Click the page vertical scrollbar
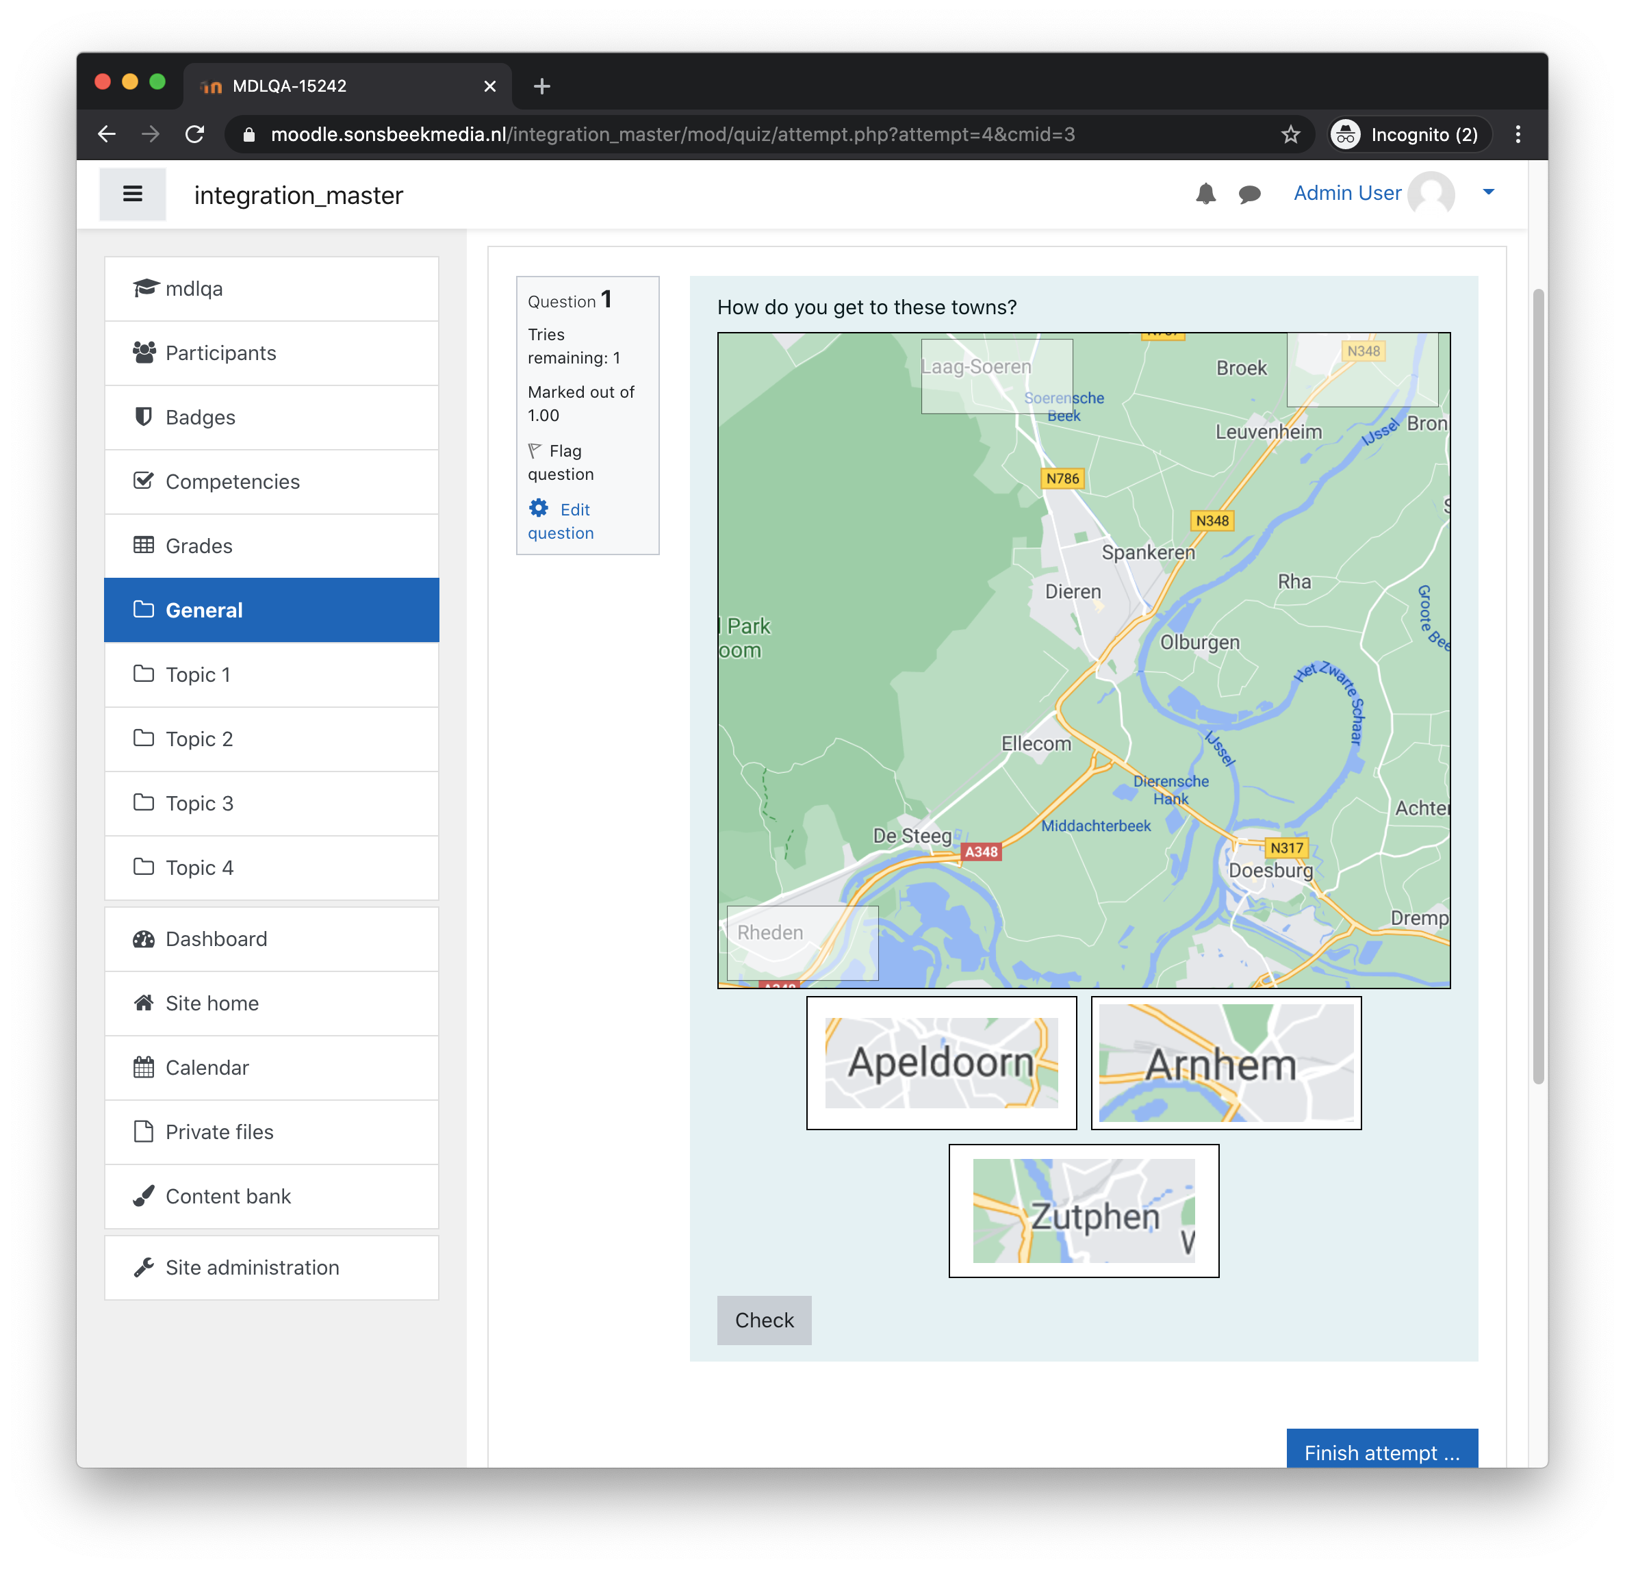The image size is (1625, 1569). (1538, 687)
